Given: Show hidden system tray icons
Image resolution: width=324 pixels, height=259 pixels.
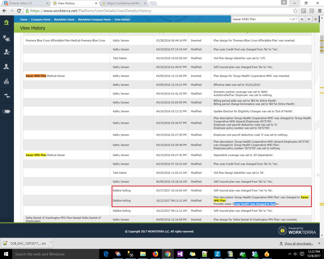Looking at the screenshot, I should click(290, 254).
